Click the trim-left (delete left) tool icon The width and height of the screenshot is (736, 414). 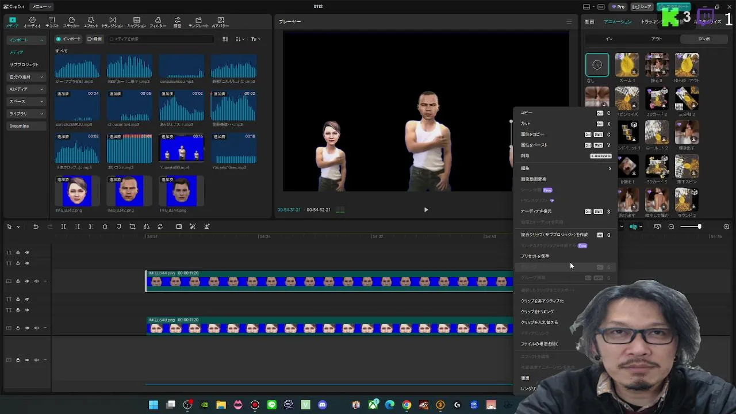point(77,227)
